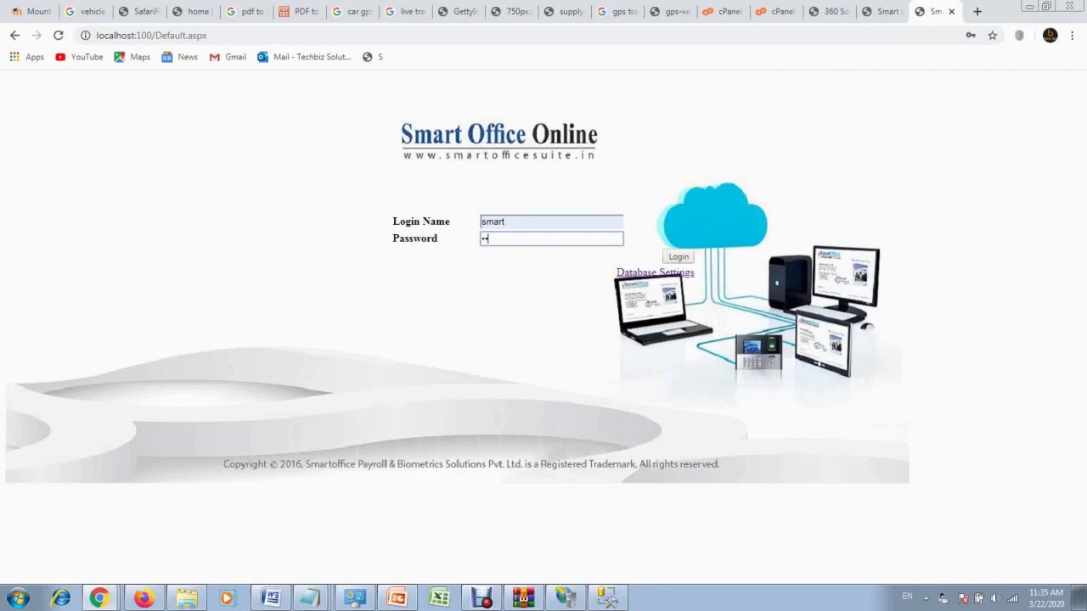Open the Maps bookmark

point(132,57)
